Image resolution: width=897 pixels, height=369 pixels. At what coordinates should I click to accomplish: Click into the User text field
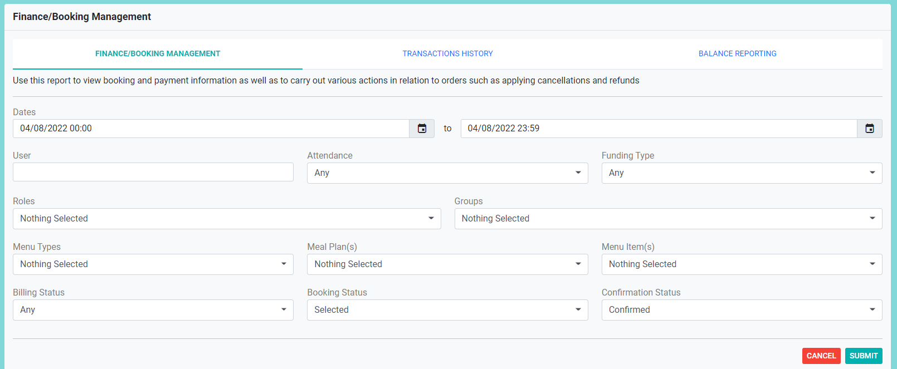pyautogui.click(x=153, y=172)
